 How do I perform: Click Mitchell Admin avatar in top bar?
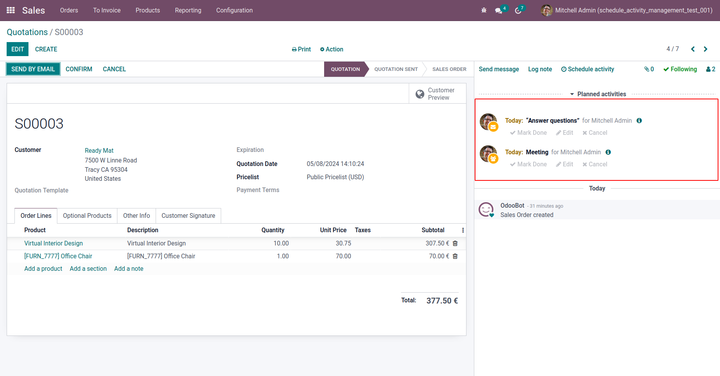pyautogui.click(x=546, y=11)
